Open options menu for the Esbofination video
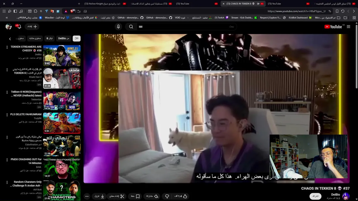This screenshot has height=201, width=358. coord(7,137)
